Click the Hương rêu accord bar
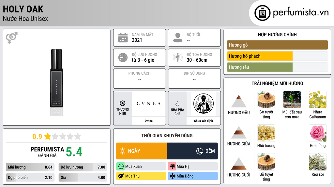The height and width of the screenshot is (187, 334). 277,67
